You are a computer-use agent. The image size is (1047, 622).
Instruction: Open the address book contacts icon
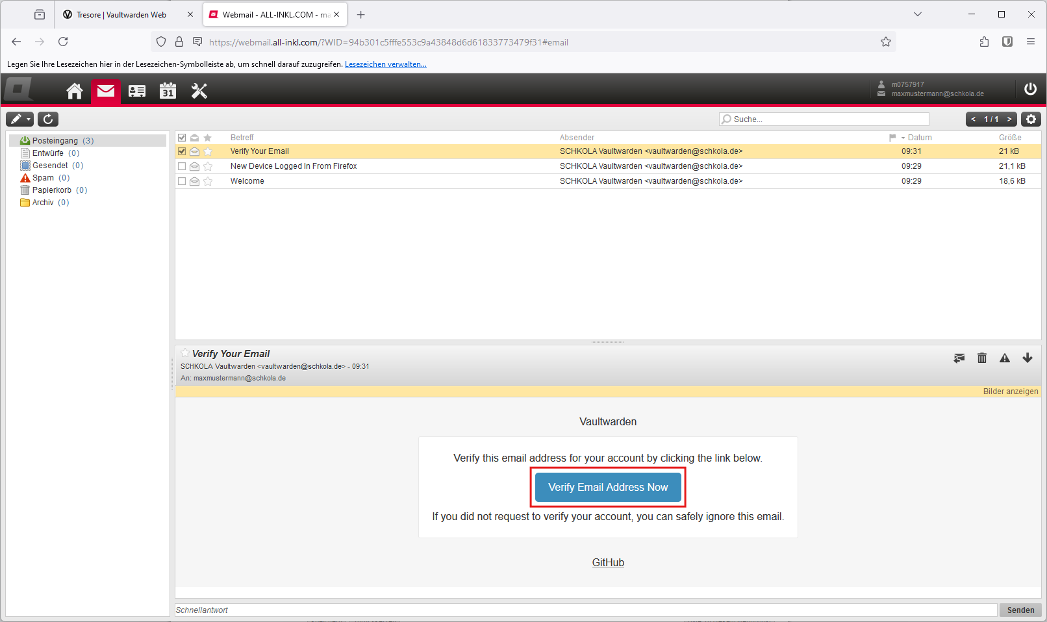click(137, 91)
